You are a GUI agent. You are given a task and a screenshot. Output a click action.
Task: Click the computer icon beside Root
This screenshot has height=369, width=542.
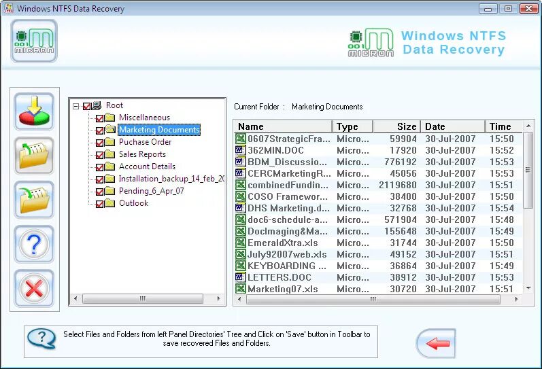click(97, 105)
